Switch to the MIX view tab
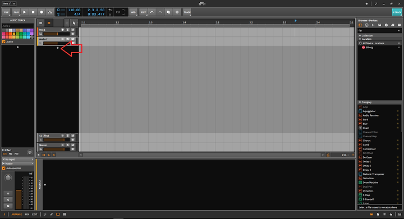404x219 pixels. pos(27,215)
